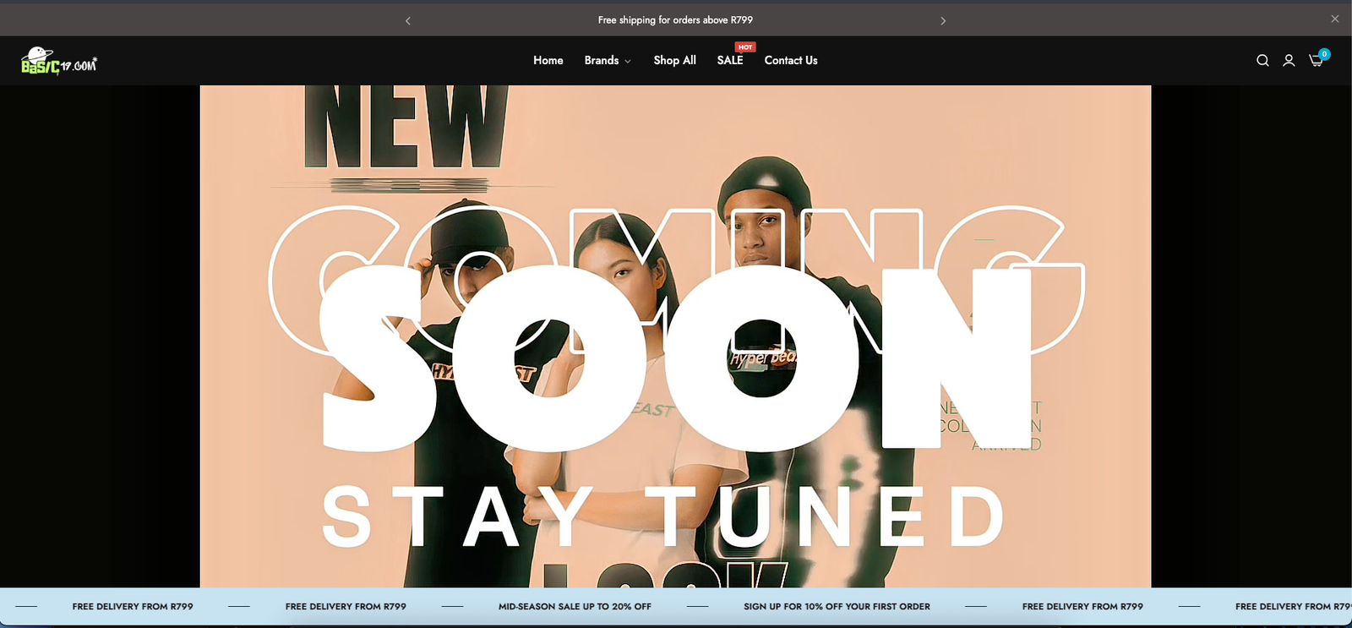1352x628 pixels.
Task: Advance to the next announcement with right arrow
Action: pyautogui.click(x=943, y=20)
